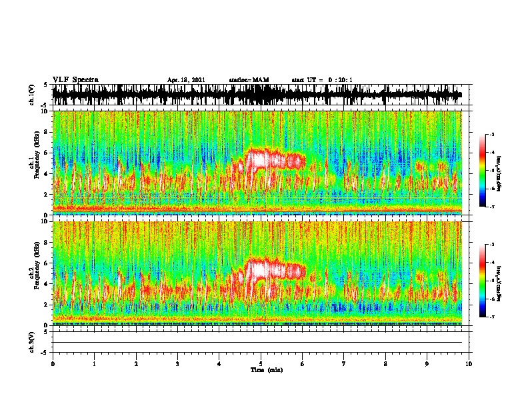Click the ch.2 spectrogram color scale bar
Screen dimensions: 528x408
(483, 281)
